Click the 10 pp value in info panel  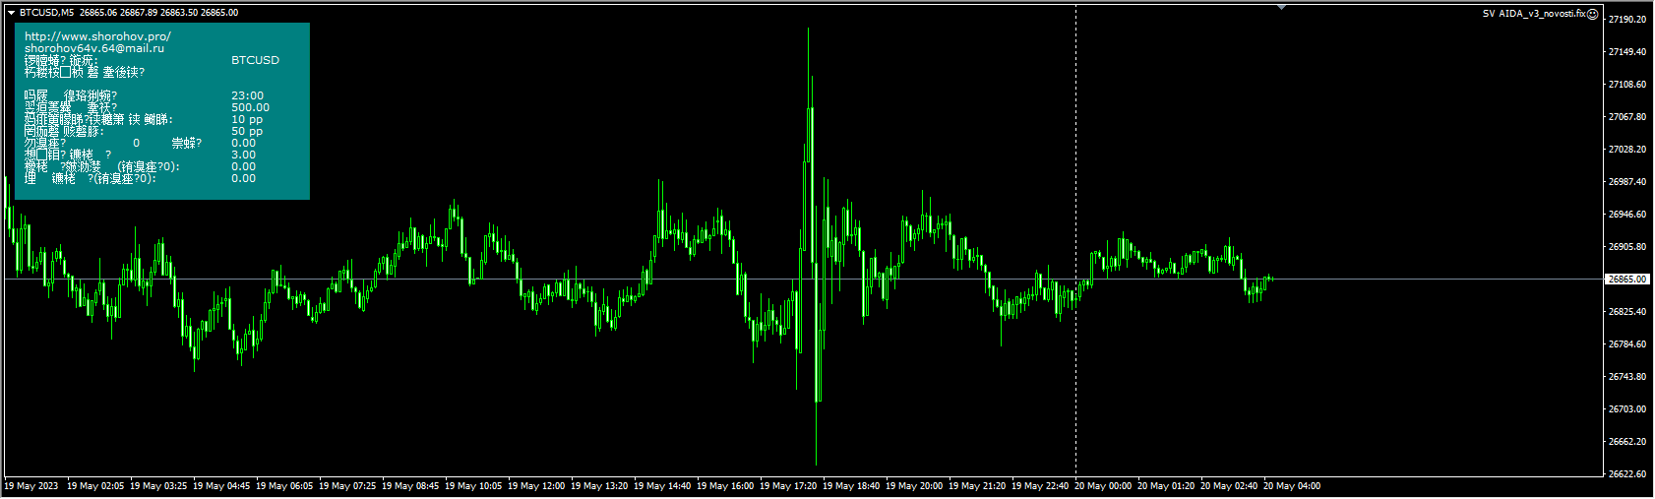[x=247, y=119]
